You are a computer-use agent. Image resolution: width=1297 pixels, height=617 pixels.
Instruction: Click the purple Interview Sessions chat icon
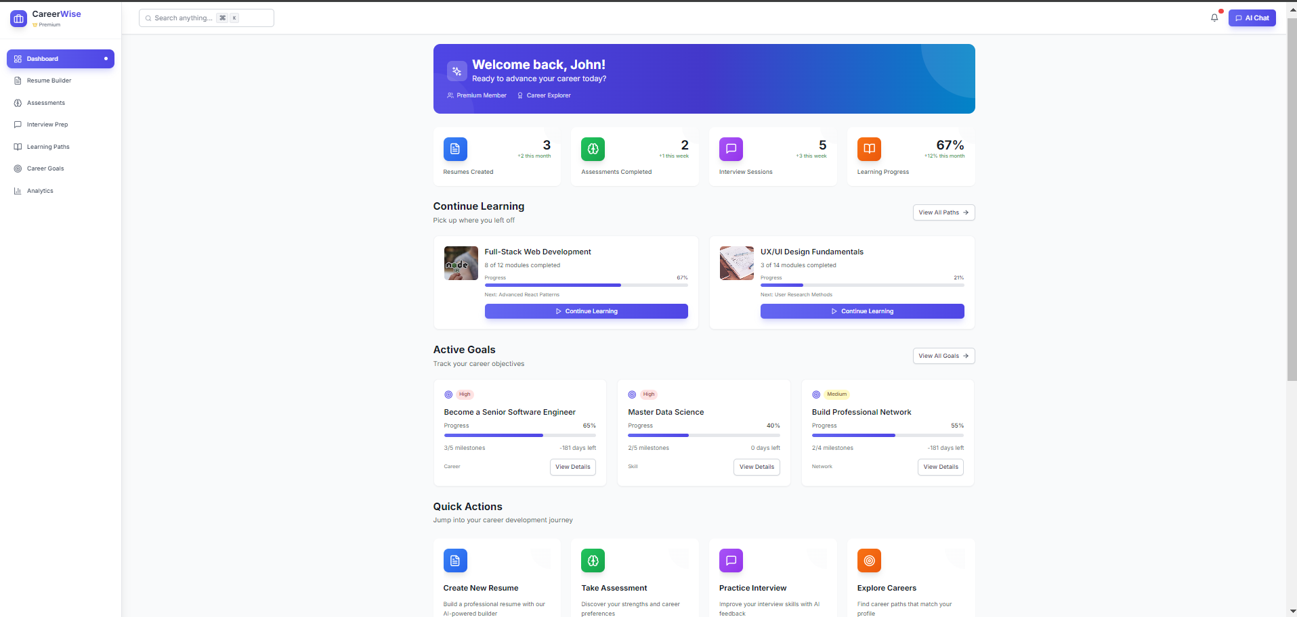[731, 149]
